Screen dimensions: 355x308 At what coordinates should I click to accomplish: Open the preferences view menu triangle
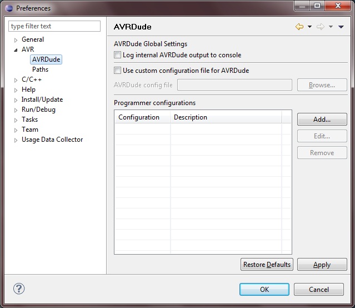click(x=341, y=27)
